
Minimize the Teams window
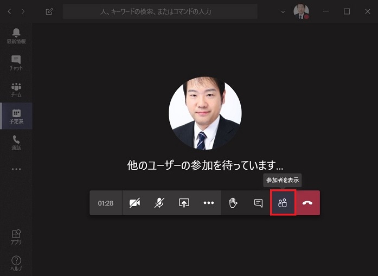pyautogui.click(x=326, y=11)
